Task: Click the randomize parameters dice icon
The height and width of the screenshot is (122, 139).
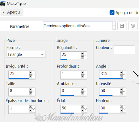Action: point(133,26)
